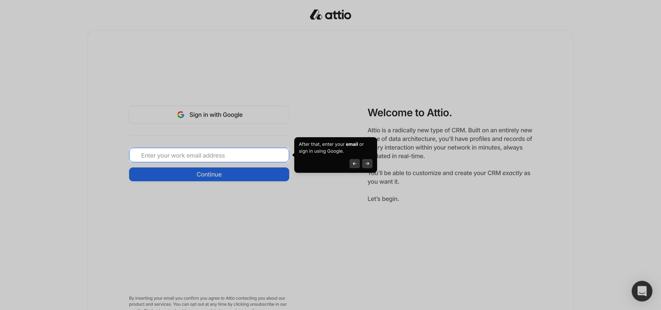Click the Sign in with Google button

(x=209, y=115)
